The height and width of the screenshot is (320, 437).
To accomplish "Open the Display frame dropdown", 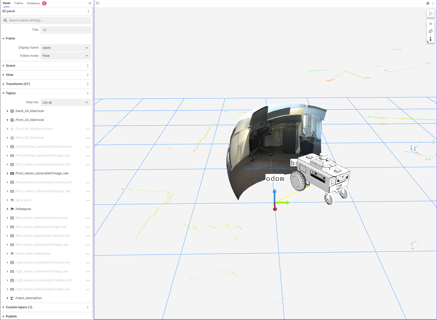I will (66, 48).
